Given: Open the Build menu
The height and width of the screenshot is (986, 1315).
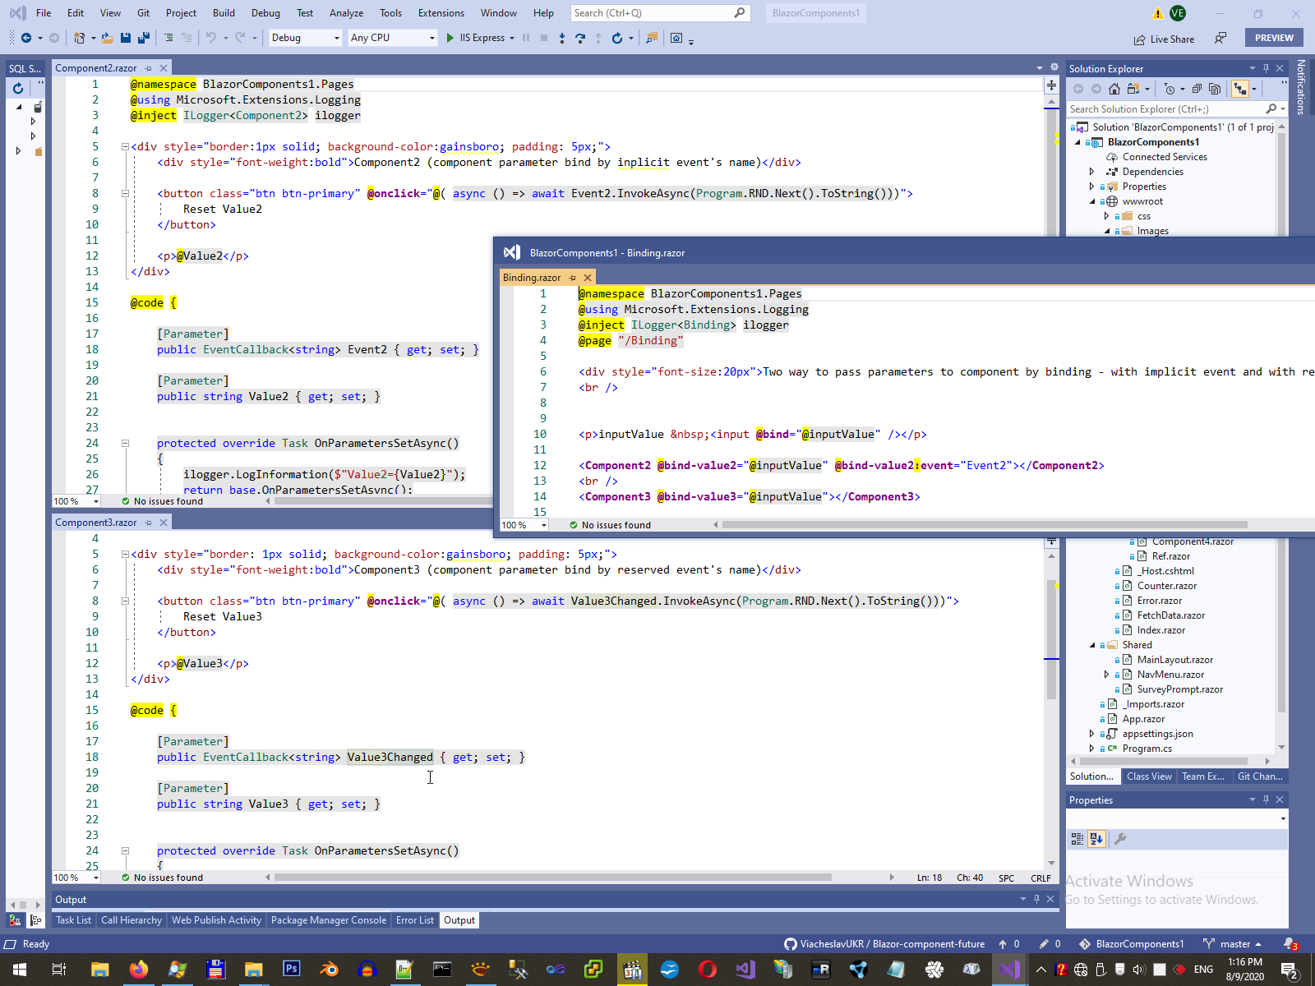Looking at the screenshot, I should coord(224,13).
